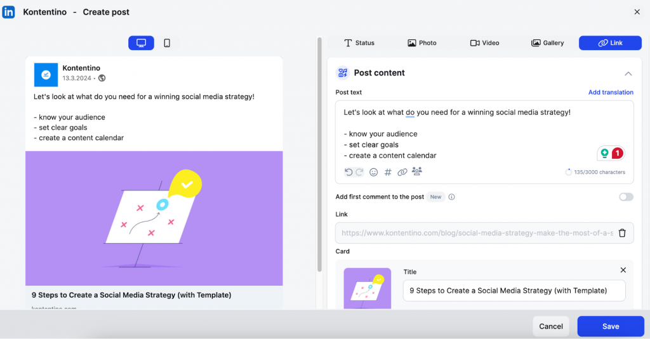The image size is (650, 339).
Task: Open the mention people icon
Action: coord(416,171)
